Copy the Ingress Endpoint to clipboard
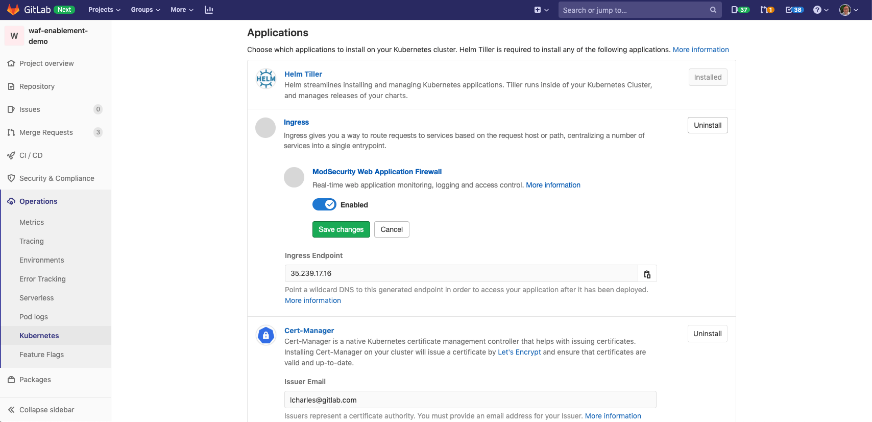872x422 pixels. tap(647, 273)
